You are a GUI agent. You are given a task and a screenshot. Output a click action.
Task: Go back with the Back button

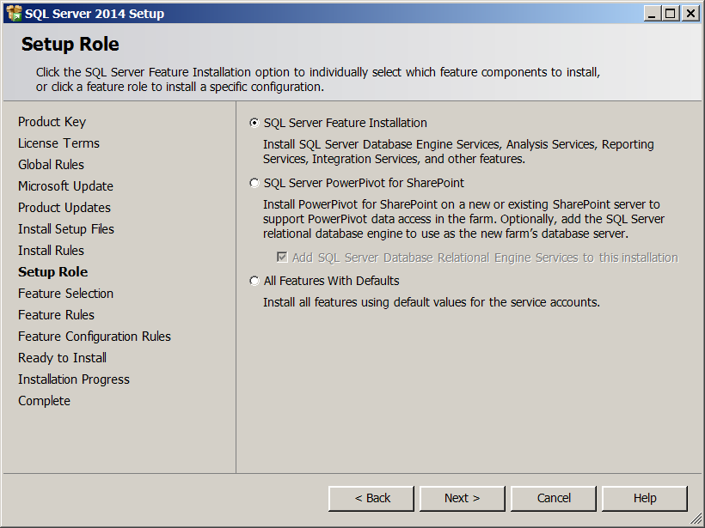pos(371,498)
